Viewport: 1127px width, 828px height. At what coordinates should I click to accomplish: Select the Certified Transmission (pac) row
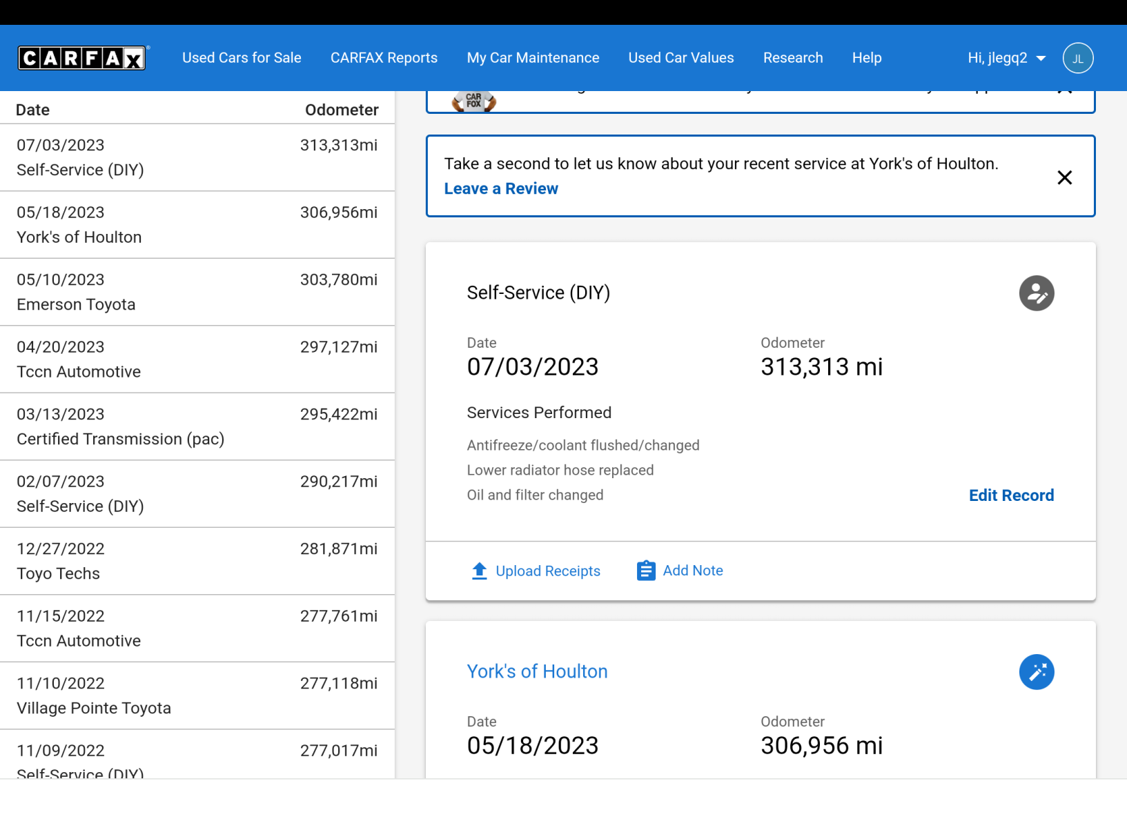pos(197,426)
